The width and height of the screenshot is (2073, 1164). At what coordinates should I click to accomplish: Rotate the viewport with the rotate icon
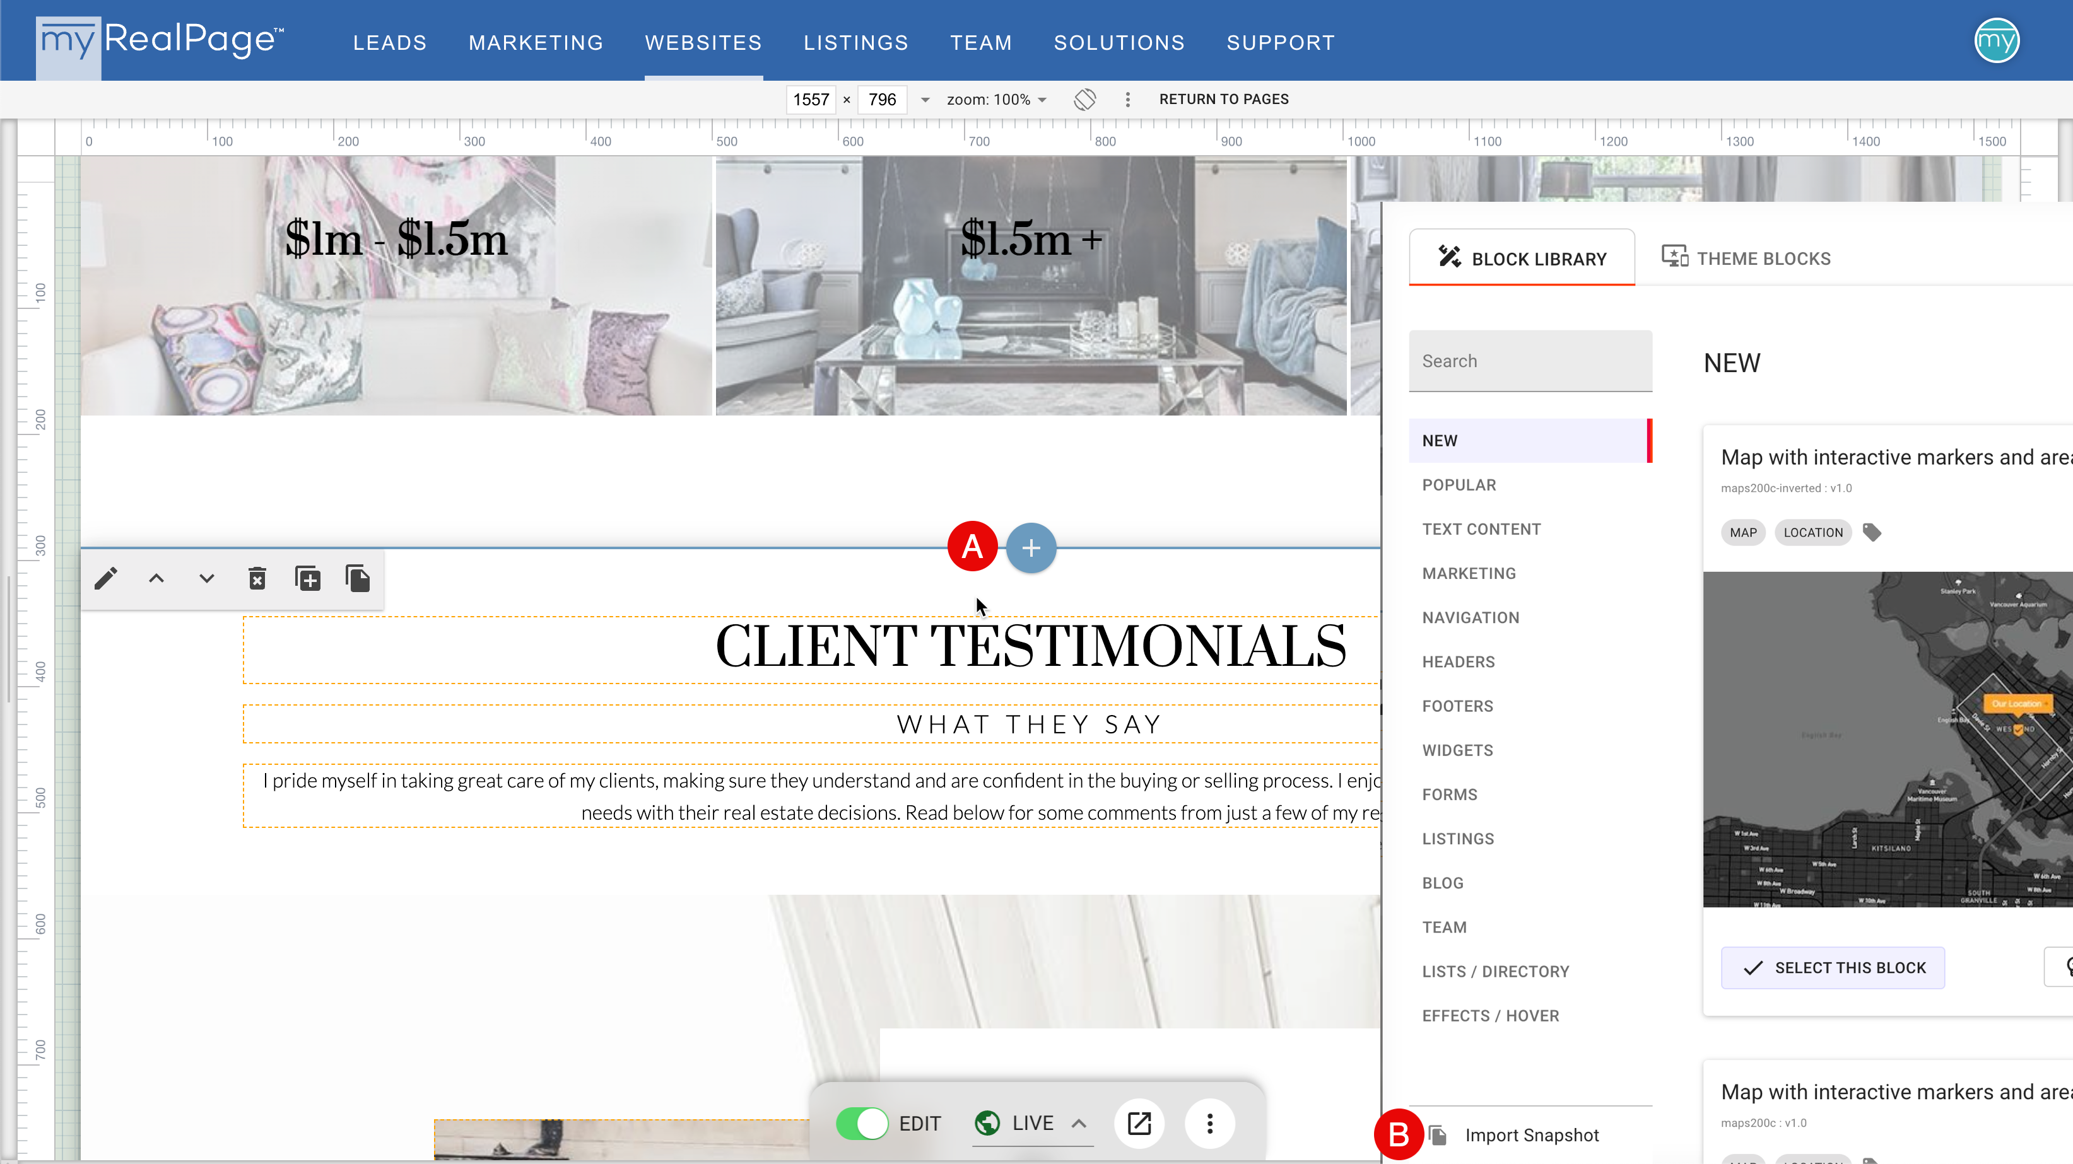[x=1085, y=99]
